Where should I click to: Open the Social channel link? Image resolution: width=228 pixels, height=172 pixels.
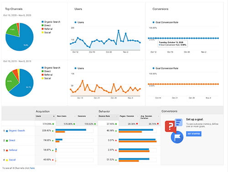[12, 160]
